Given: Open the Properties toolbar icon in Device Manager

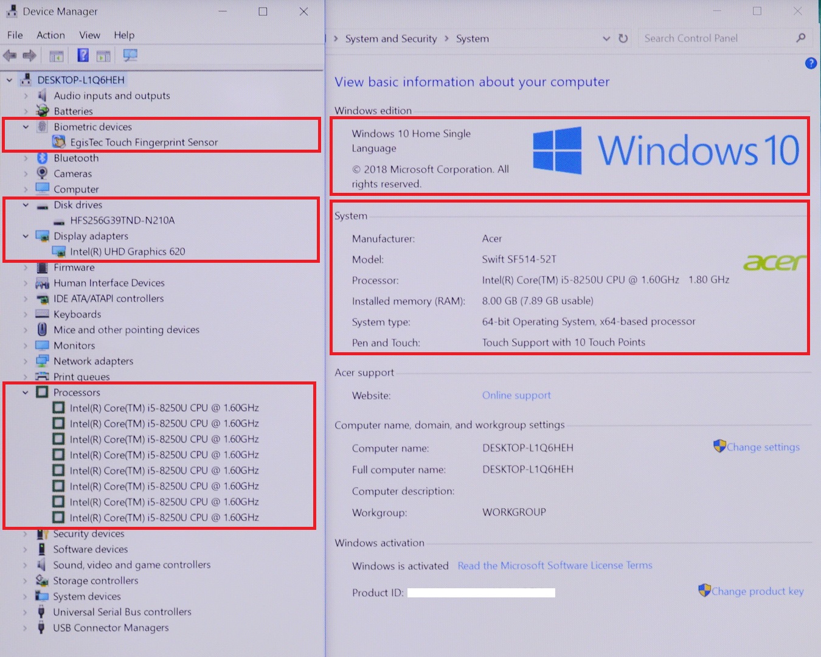Looking at the screenshot, I should (x=57, y=56).
